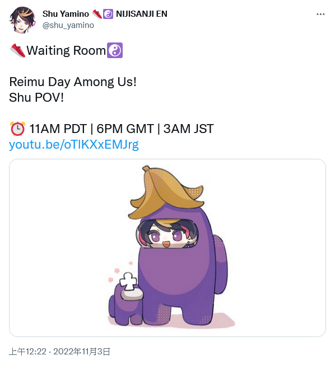Viewport: 335px width, 365px height.
Task: Click the purple yin-yang emoji after Waiting Room
Action: (x=114, y=50)
